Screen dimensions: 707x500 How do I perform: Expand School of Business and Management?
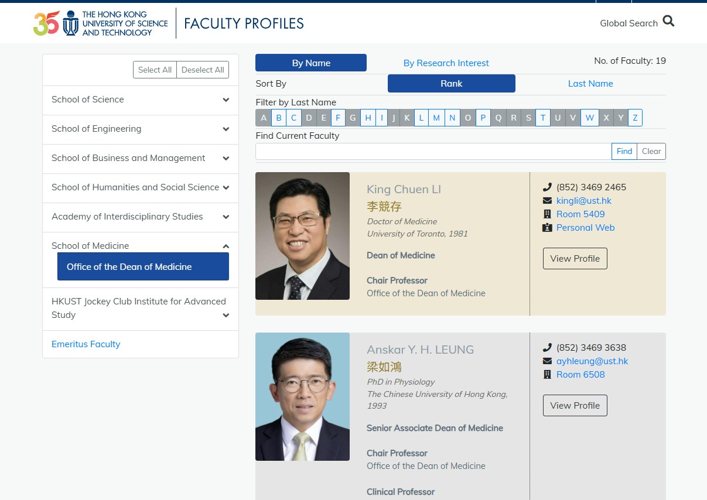click(141, 159)
